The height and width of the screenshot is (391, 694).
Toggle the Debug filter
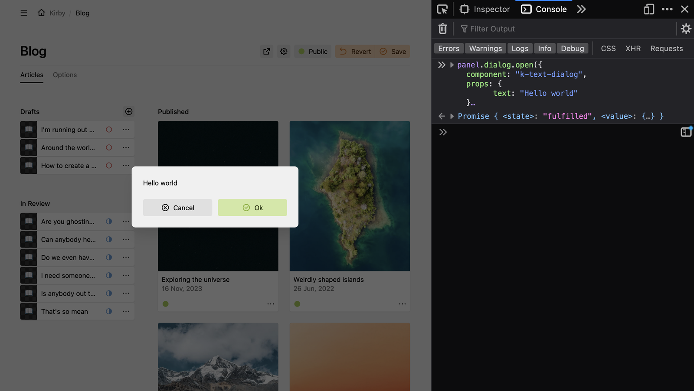coord(573,49)
